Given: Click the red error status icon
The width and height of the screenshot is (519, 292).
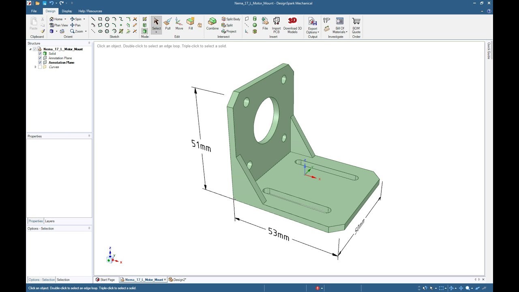Looking at the screenshot, I should point(317,288).
